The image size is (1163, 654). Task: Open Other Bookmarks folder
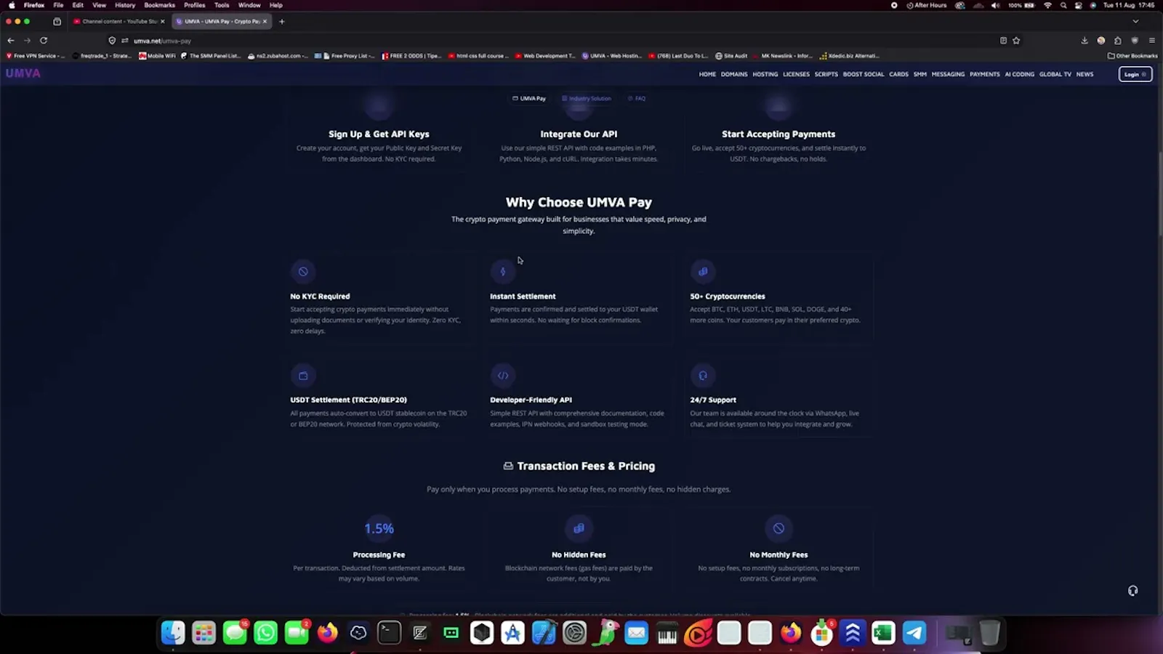click(1132, 56)
